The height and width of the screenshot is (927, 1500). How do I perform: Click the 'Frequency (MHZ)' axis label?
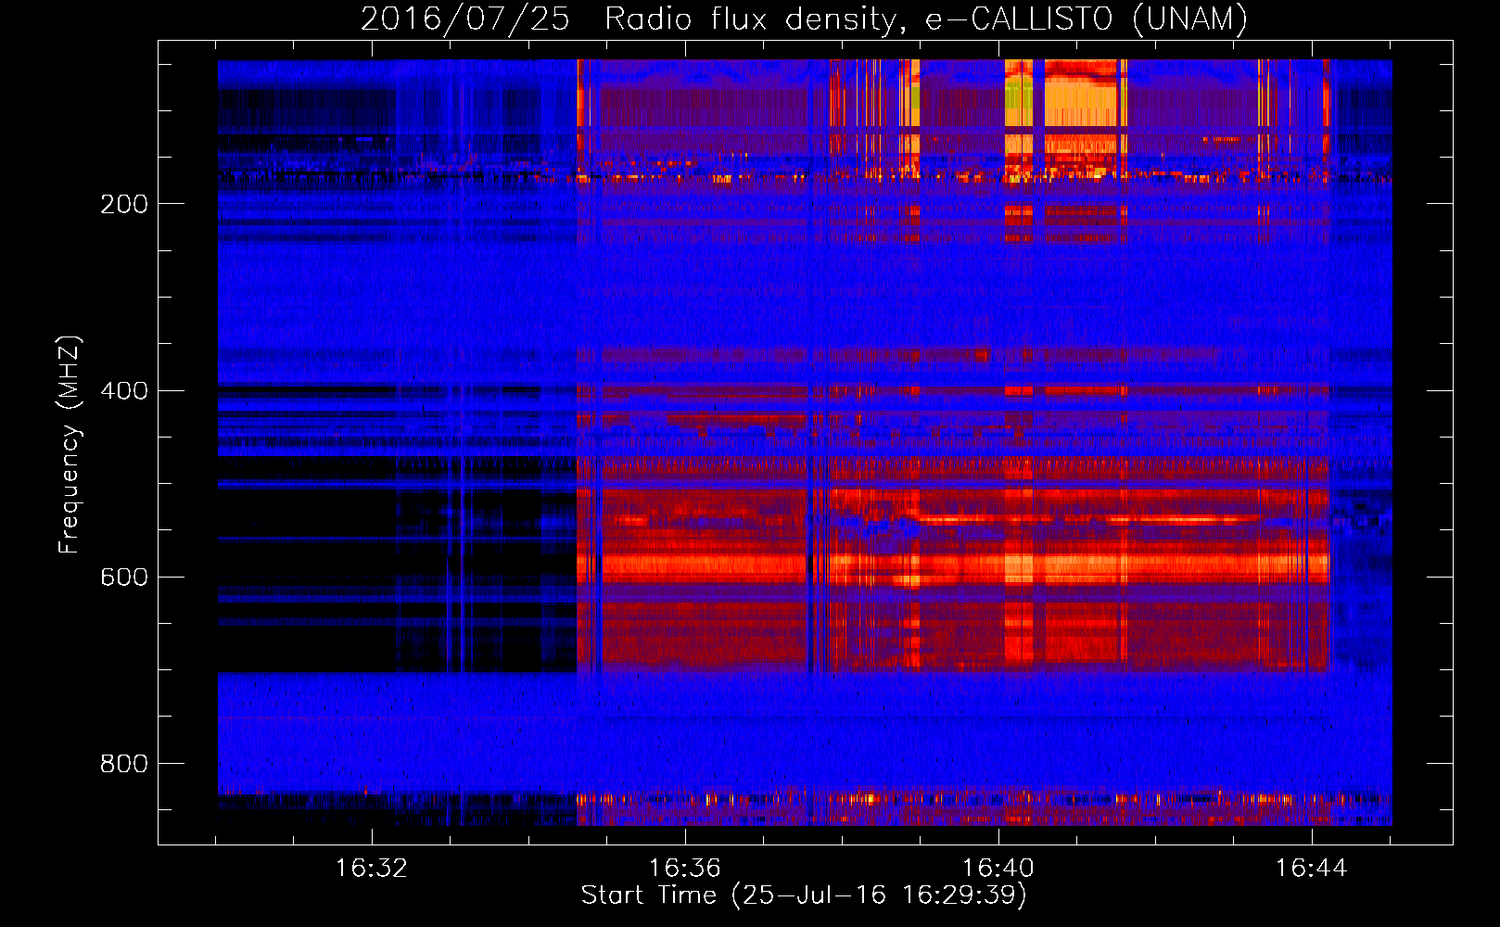[70, 444]
